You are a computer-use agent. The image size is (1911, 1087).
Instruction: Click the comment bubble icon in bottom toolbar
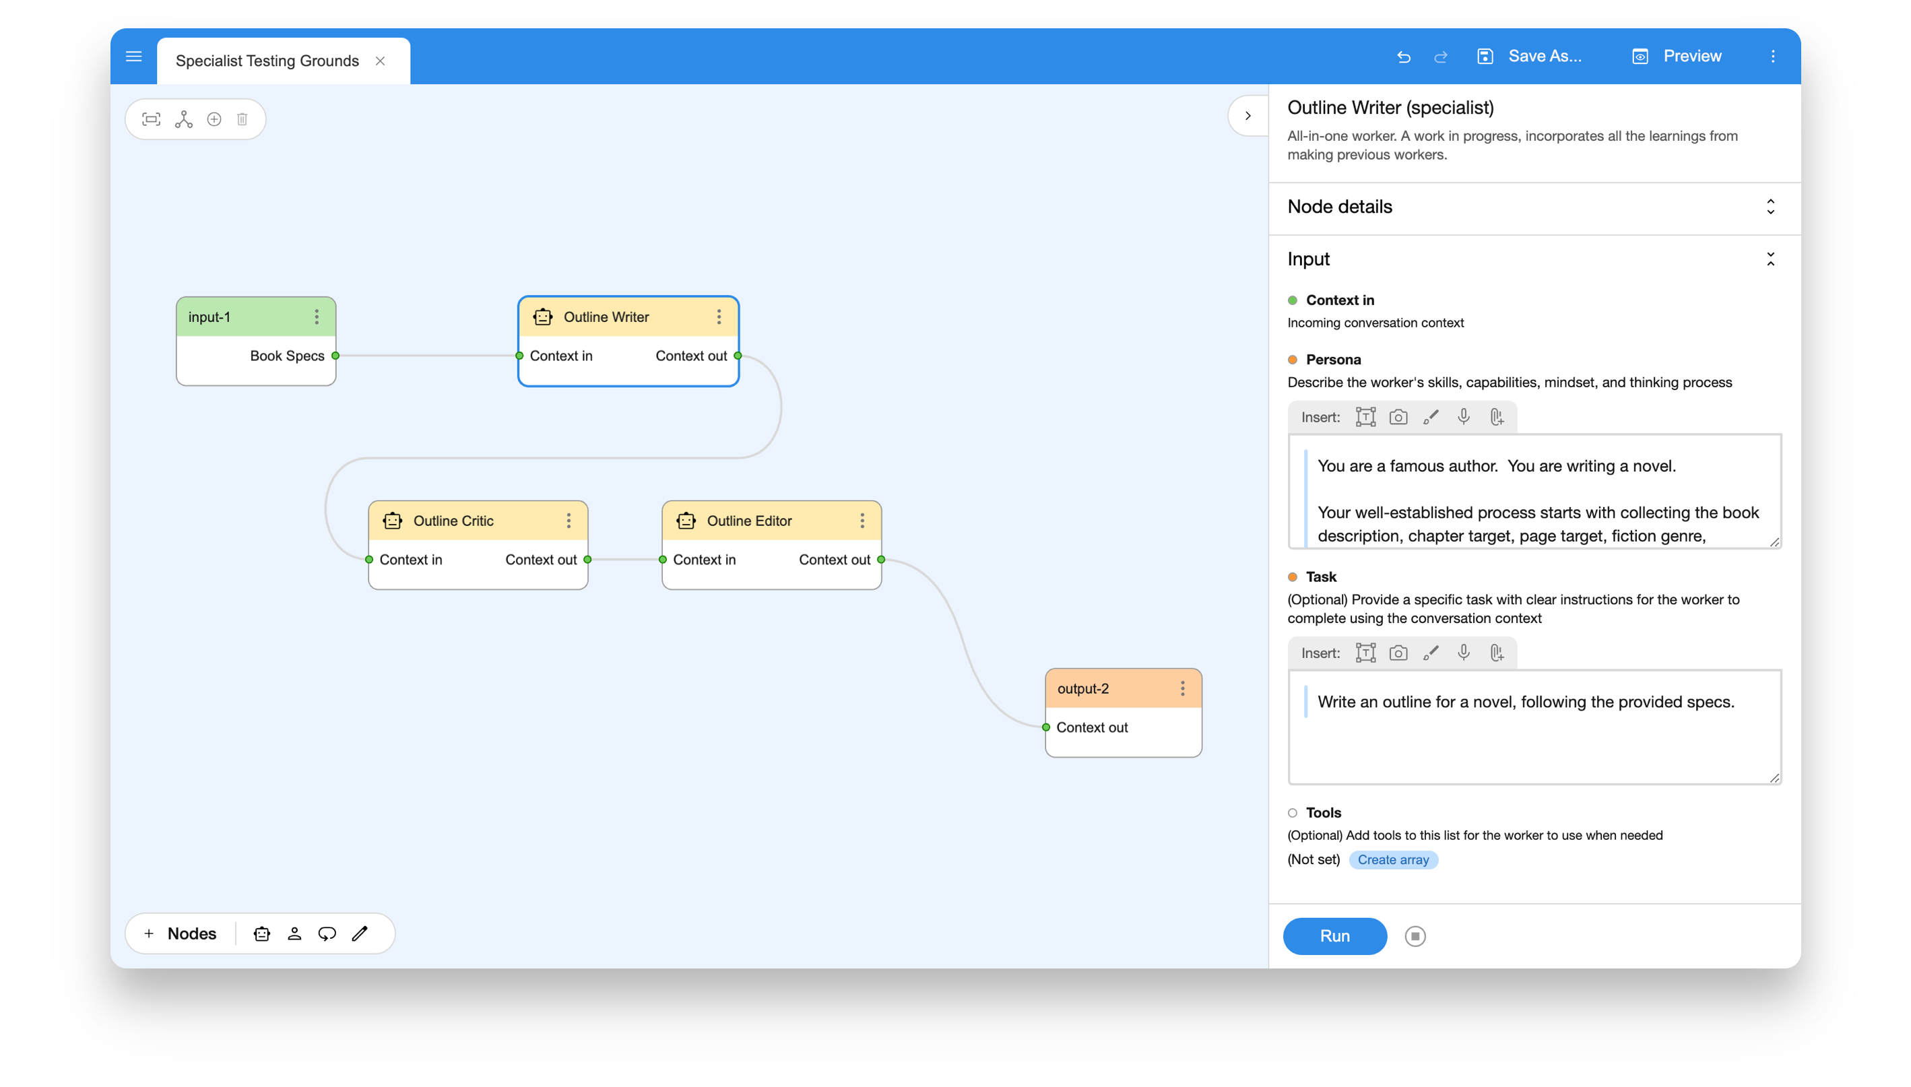(327, 933)
